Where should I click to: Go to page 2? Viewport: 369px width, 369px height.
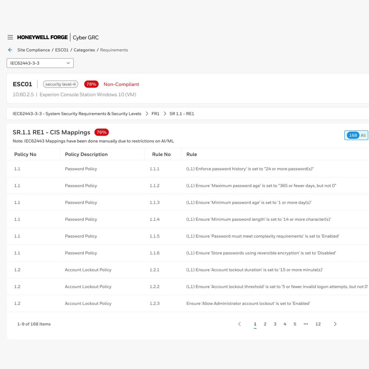click(x=265, y=324)
